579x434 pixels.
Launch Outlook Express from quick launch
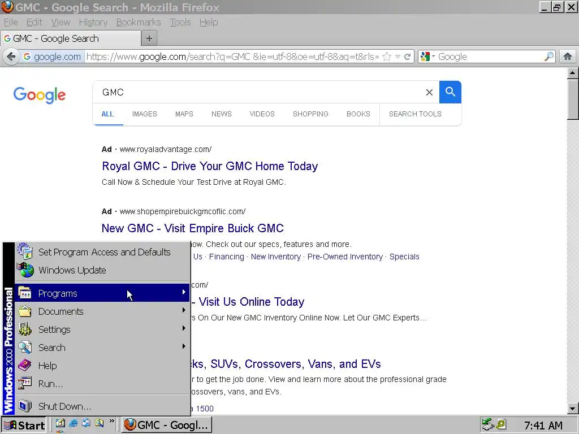pyautogui.click(x=87, y=424)
